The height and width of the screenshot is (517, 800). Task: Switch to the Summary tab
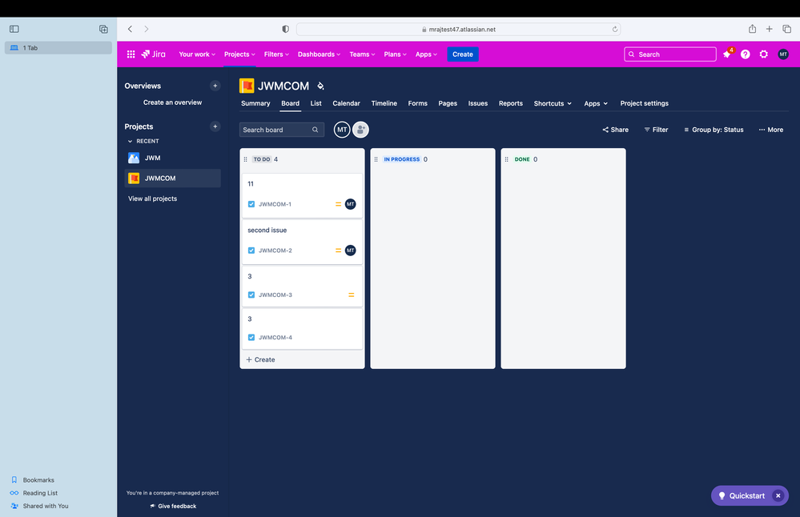(255, 103)
